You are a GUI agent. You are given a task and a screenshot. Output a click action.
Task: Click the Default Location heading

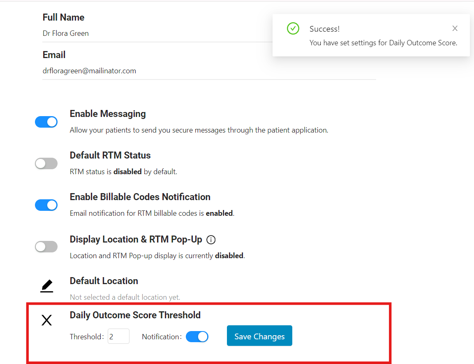(x=104, y=281)
